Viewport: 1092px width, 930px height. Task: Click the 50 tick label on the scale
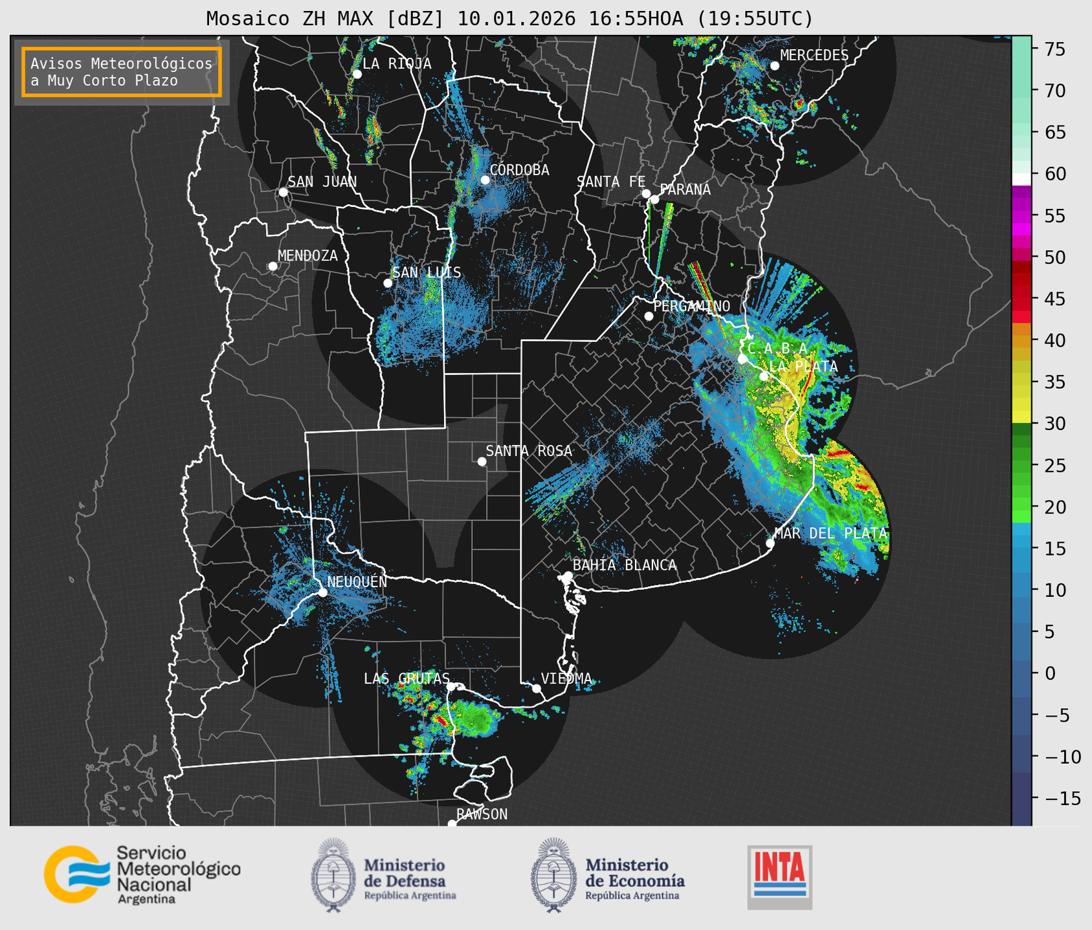click(1054, 257)
